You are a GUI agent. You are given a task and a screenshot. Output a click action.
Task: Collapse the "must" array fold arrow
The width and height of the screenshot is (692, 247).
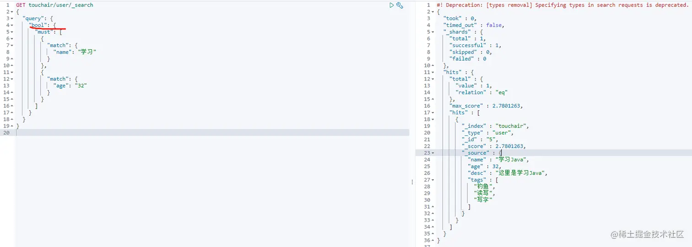coord(12,32)
